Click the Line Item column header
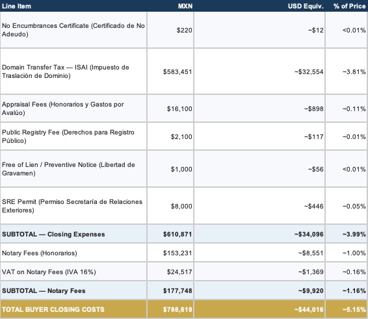The width and height of the screenshot is (368, 319). pos(16,6)
